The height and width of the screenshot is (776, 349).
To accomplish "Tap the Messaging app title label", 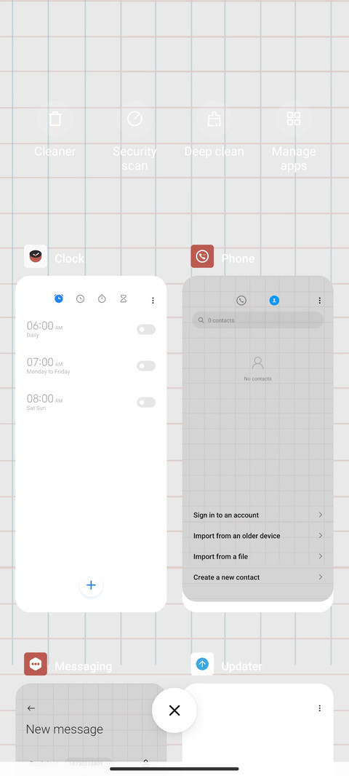I will click(83, 666).
